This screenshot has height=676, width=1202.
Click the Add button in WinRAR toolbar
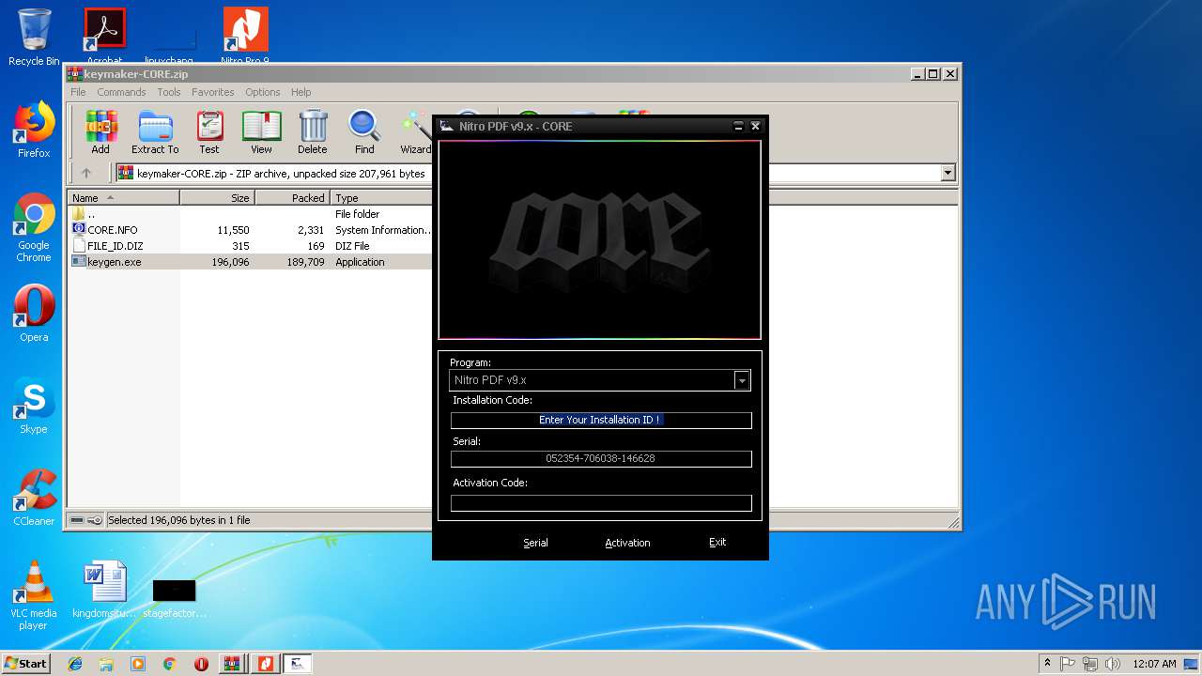pos(100,131)
